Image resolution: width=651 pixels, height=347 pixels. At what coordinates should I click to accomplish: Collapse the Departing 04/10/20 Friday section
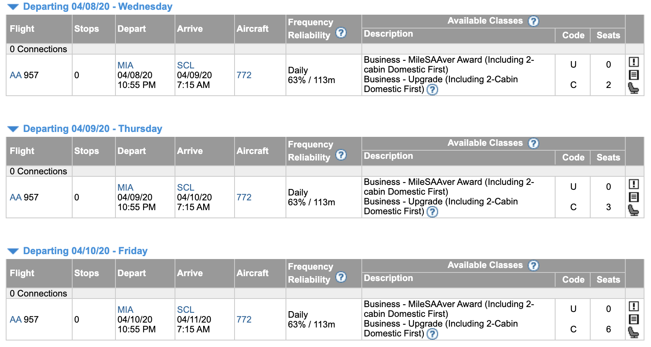coord(13,251)
